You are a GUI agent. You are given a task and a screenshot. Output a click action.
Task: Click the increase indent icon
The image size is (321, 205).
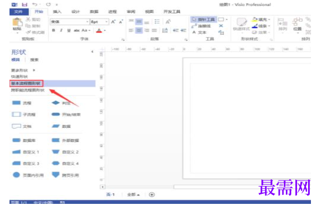(x=183, y=31)
